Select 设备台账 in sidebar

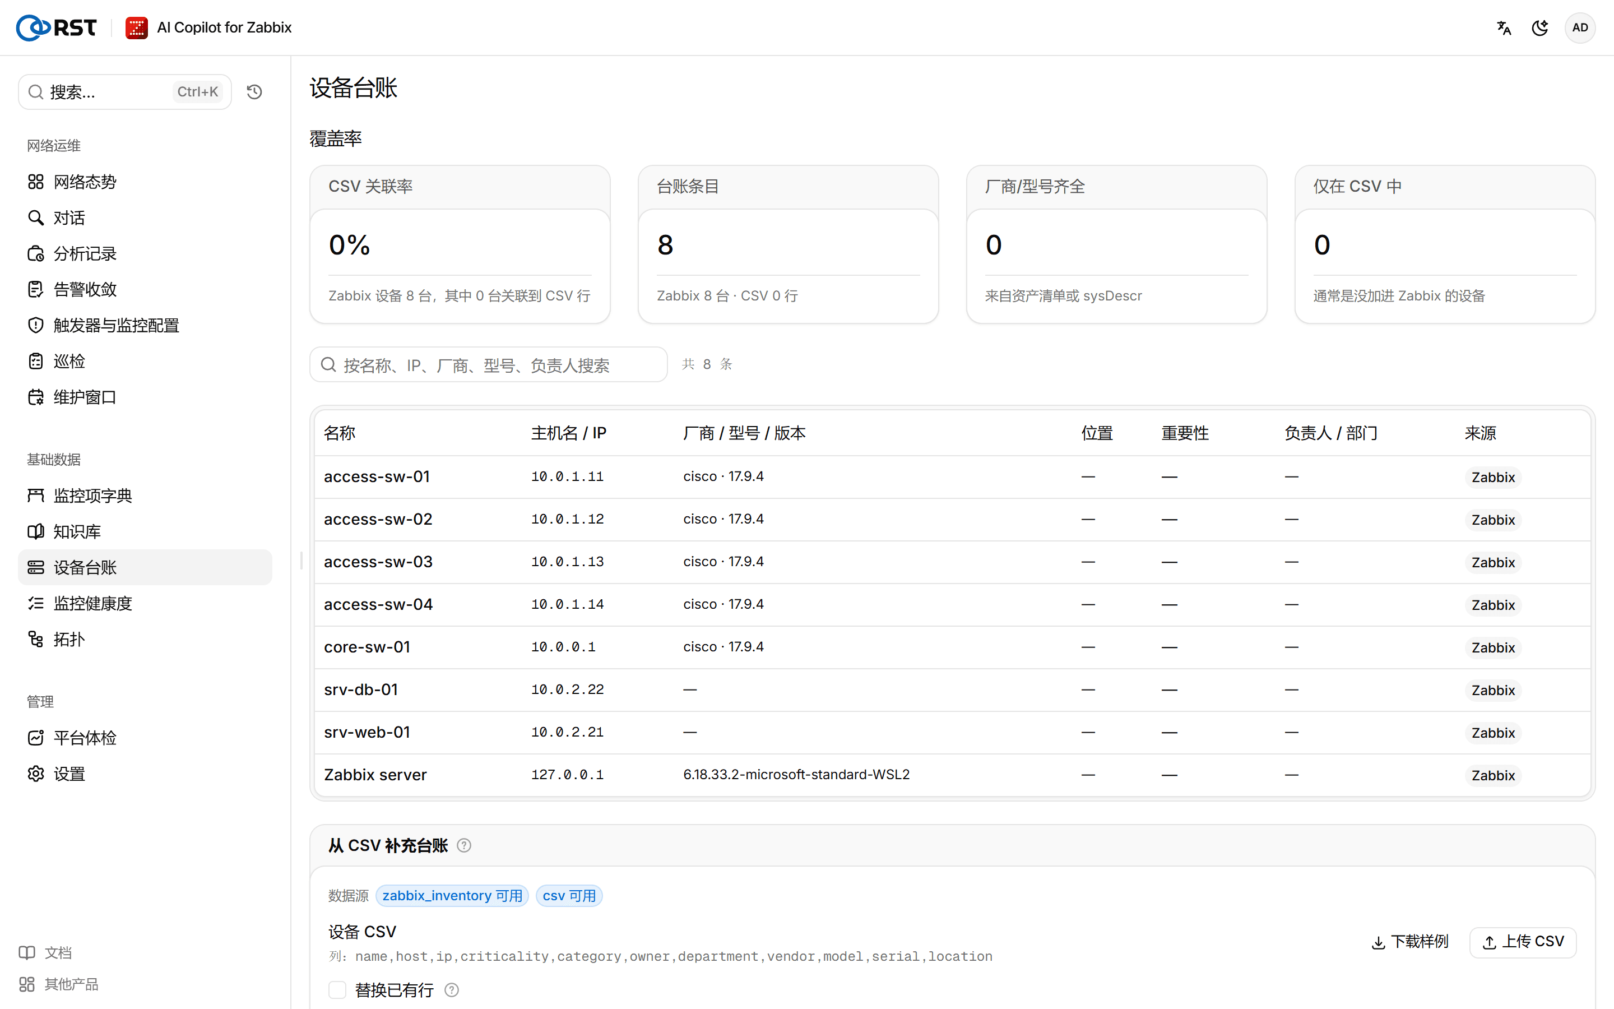[145, 567]
